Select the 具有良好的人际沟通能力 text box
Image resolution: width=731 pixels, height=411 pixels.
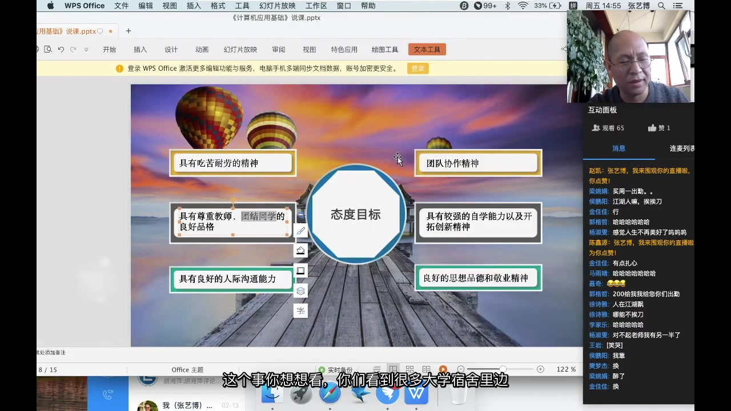(x=232, y=279)
